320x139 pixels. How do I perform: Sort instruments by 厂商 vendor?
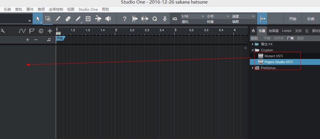[290, 38]
